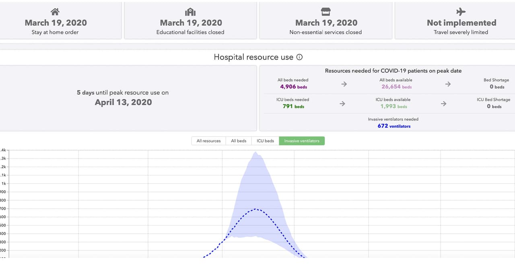The height and width of the screenshot is (266, 515).
Task: Select the Invasive ventilators tab
Action: coord(302,141)
